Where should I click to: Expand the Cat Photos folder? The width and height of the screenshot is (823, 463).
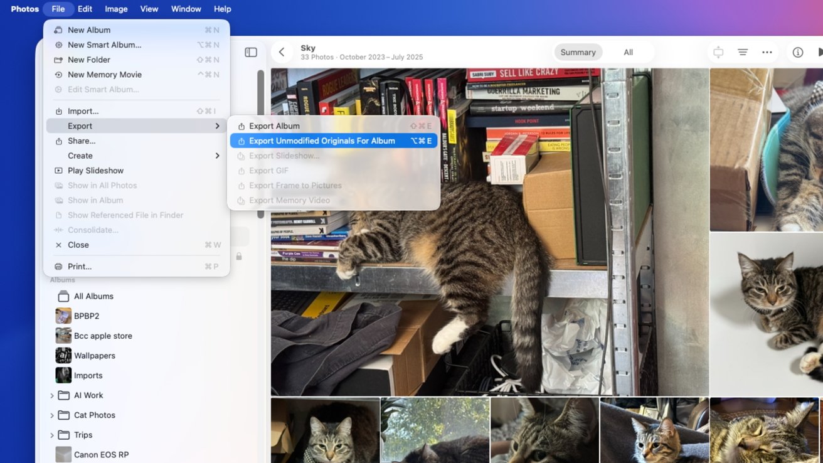click(52, 415)
